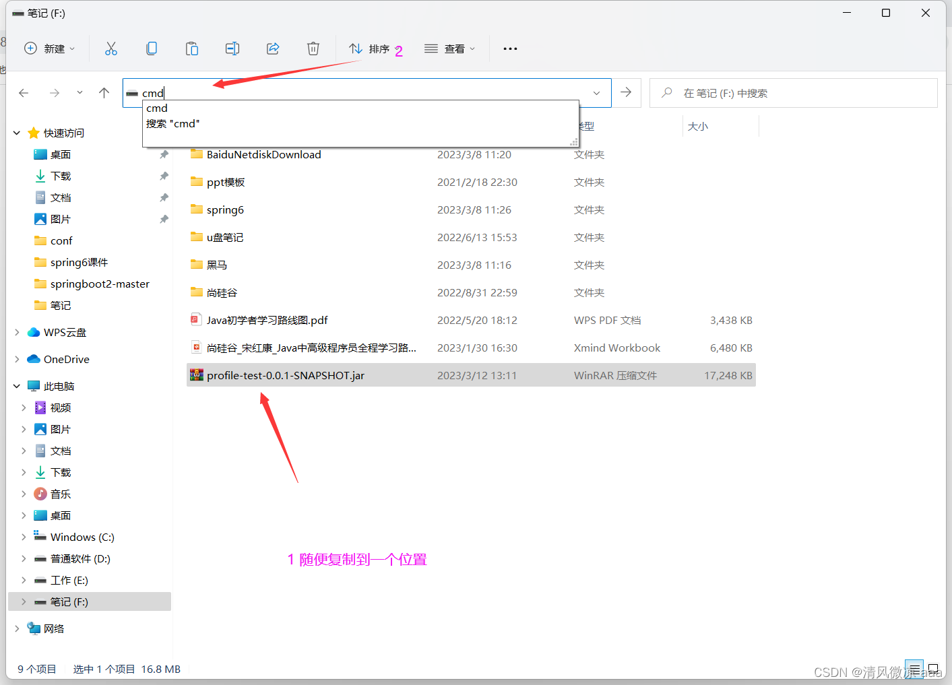Select the BaiduNetdiskDownload folder
This screenshot has width=952, height=685.
click(263, 154)
